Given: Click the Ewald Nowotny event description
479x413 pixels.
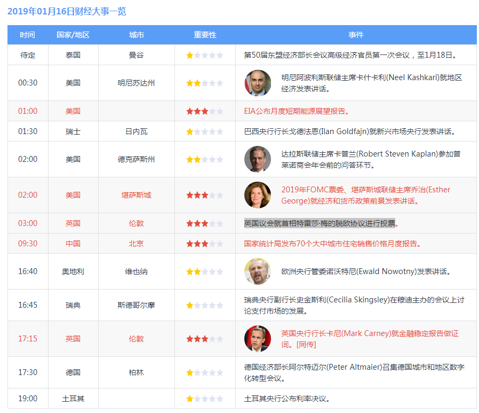Looking at the screenshot, I should point(366,271).
